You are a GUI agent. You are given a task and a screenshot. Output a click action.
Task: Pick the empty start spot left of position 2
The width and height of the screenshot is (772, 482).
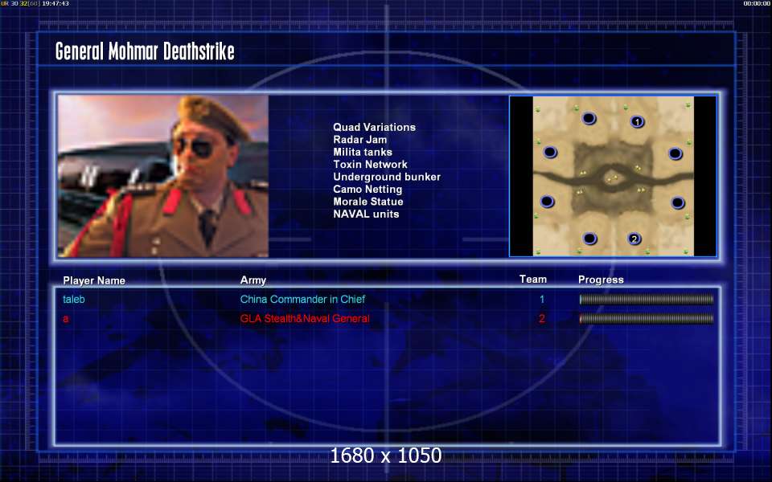pos(589,239)
